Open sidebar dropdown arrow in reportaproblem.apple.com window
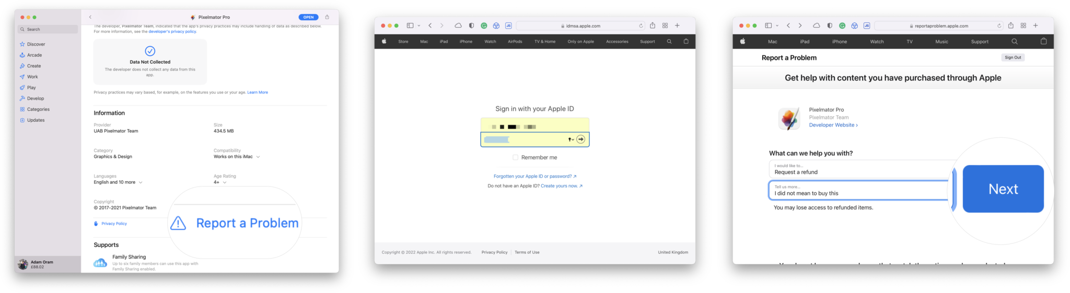 click(777, 26)
